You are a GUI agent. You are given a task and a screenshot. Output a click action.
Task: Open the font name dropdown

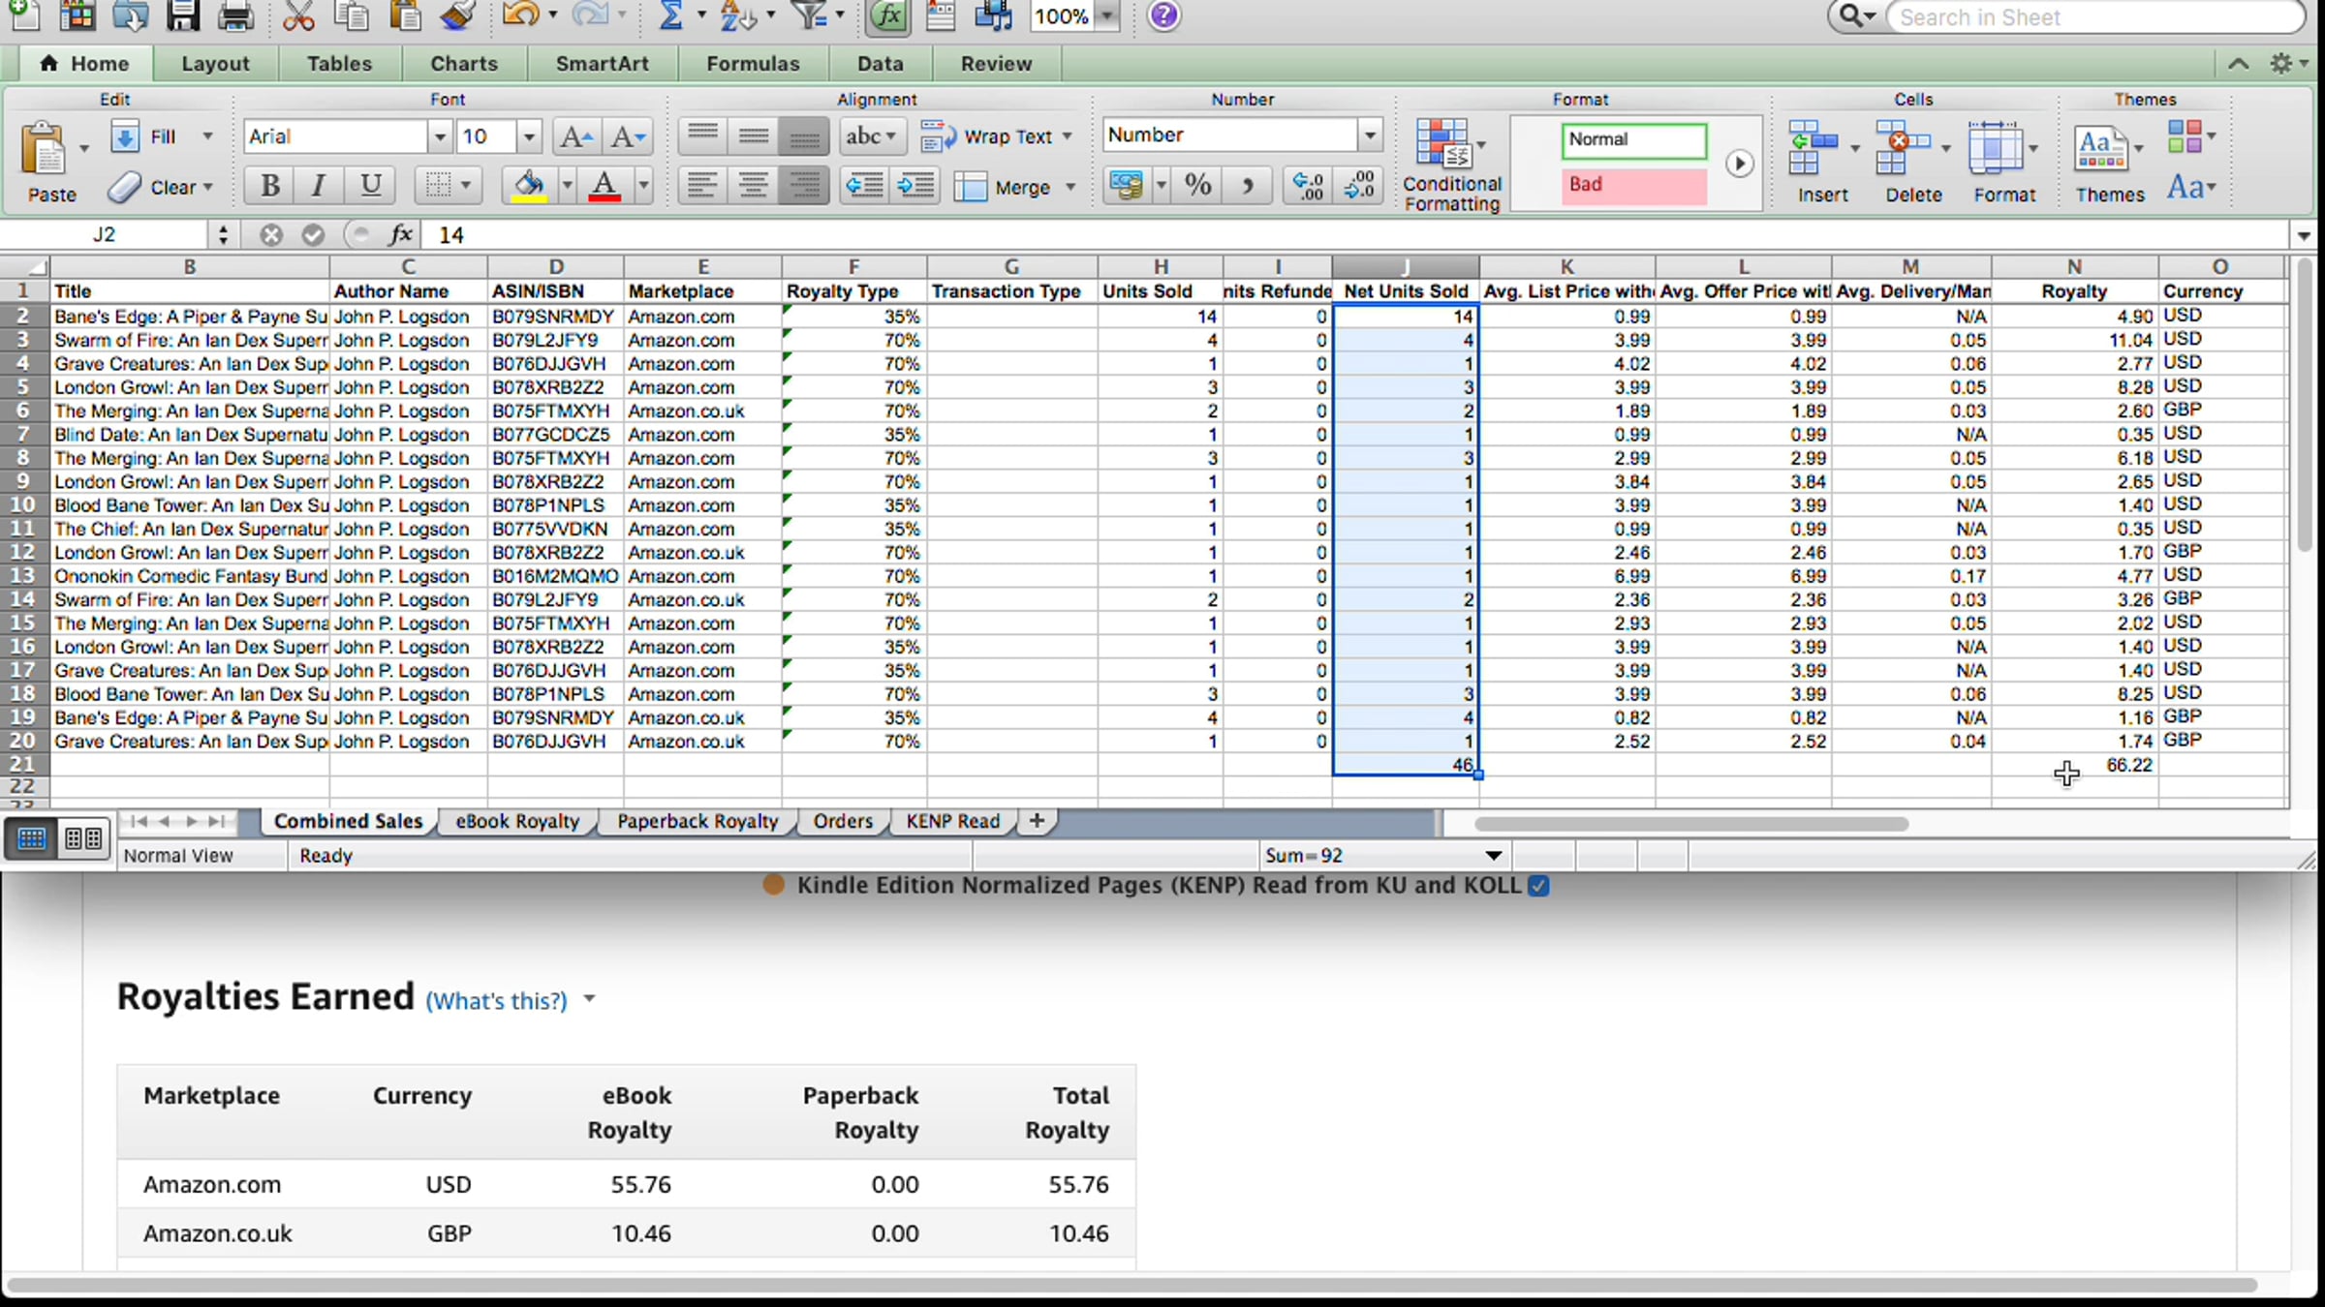pos(440,137)
